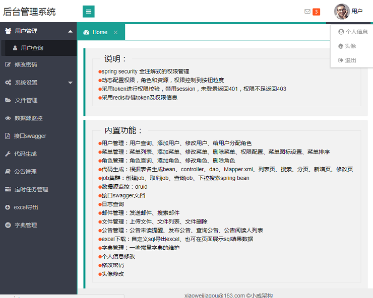Open the 用户 dropdown name label
This screenshot has width=373, height=298.
357,11
